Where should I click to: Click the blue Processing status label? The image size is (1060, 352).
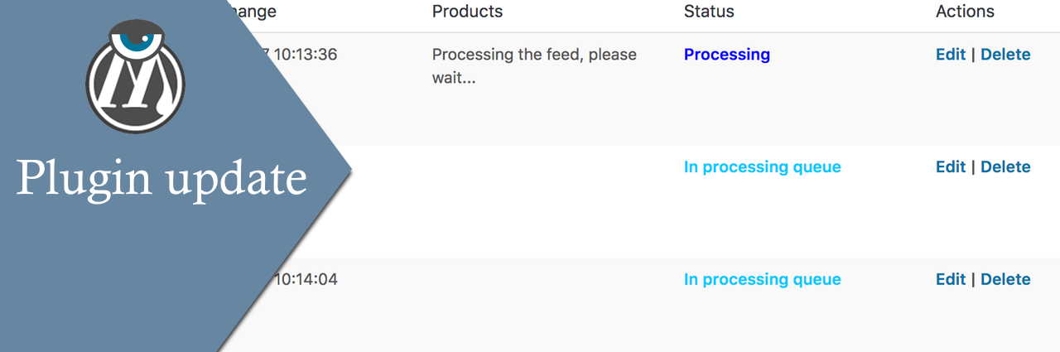tap(726, 55)
